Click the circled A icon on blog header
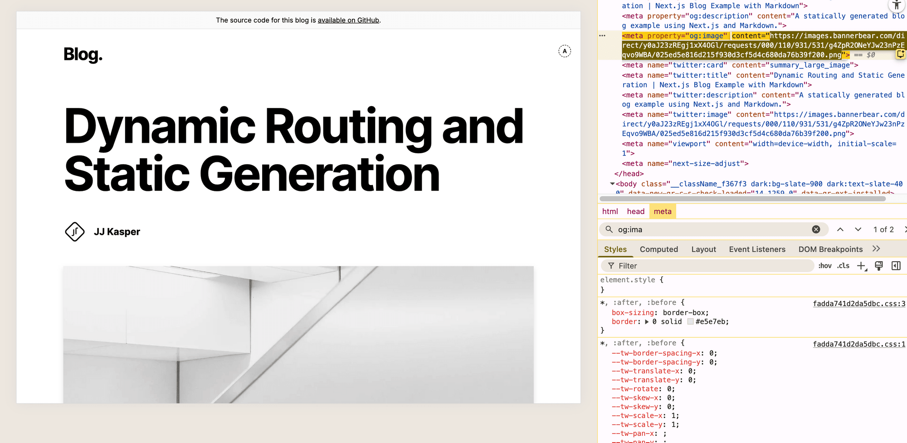The image size is (907, 443). (564, 51)
